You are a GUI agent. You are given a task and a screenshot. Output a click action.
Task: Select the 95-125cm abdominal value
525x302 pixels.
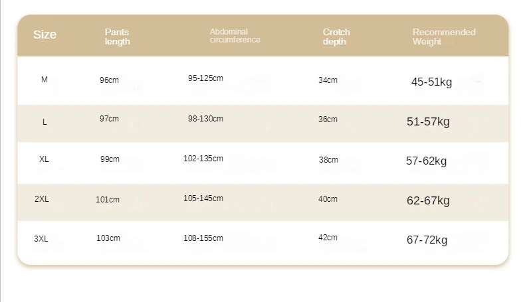pos(205,78)
